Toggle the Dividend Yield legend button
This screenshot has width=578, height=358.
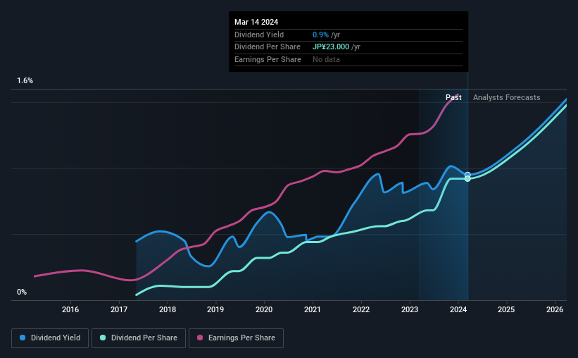tap(50, 338)
